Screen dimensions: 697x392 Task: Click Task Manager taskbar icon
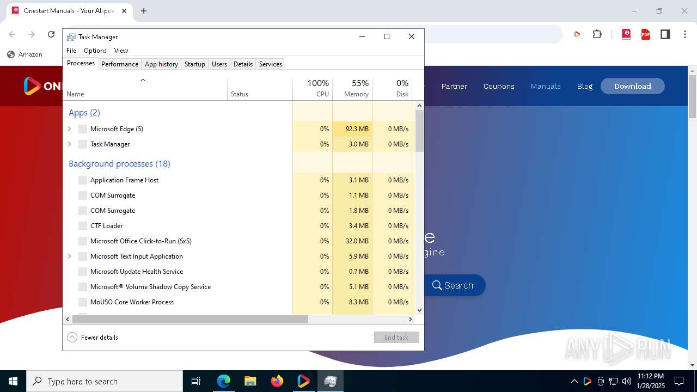(x=330, y=381)
